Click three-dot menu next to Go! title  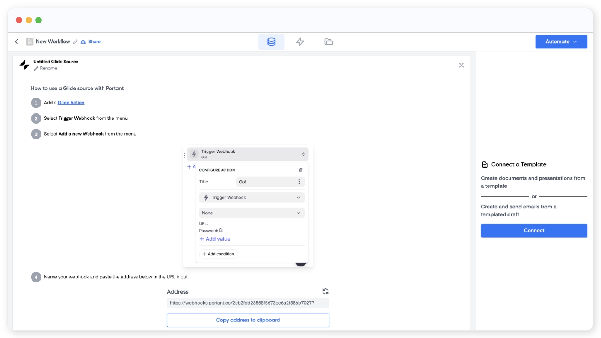(x=299, y=182)
